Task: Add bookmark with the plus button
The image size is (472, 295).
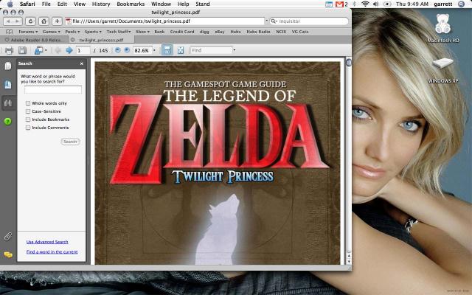Action: click(57, 21)
